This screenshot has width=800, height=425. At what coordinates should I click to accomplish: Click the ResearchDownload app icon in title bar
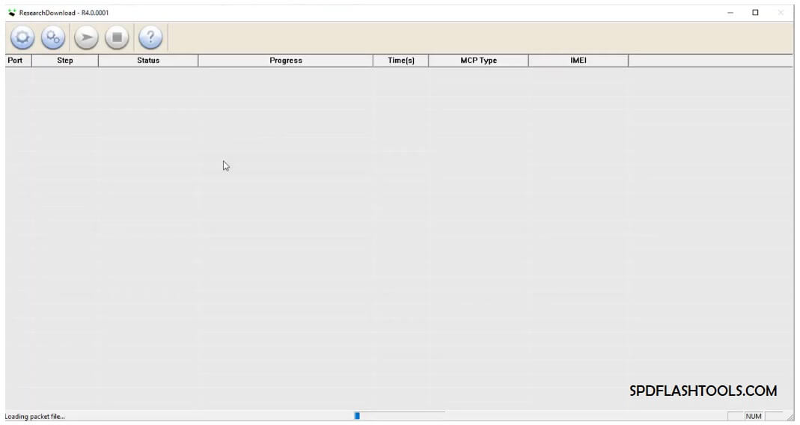(x=12, y=13)
